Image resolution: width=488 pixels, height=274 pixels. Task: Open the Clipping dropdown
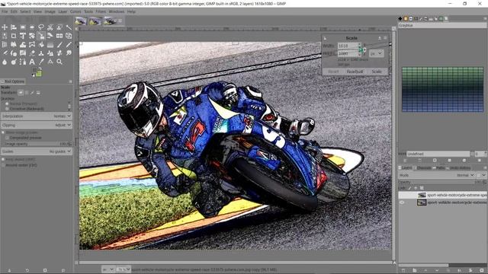pos(37,125)
